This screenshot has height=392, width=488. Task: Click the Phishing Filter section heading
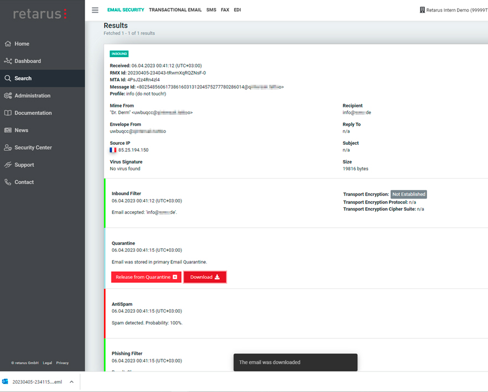tap(127, 354)
